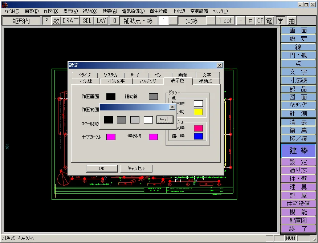The width and height of the screenshot is (318, 243).
Task: Click the LAY layer button
Action: click(101, 21)
